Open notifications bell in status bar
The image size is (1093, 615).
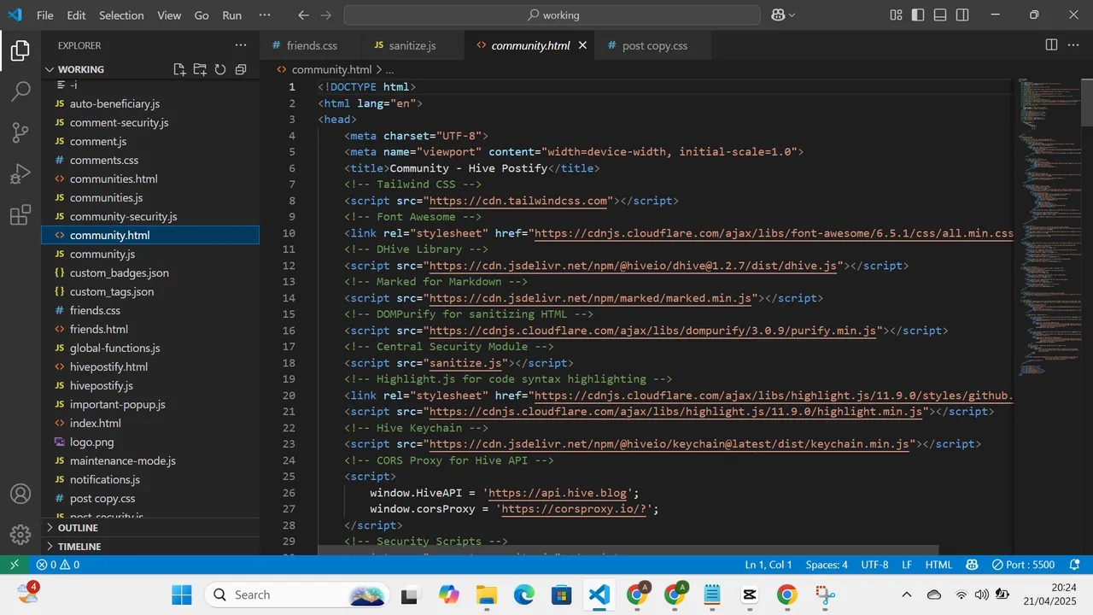click(1075, 565)
